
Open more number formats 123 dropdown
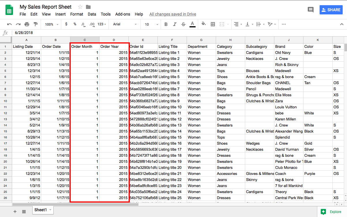(x=102, y=24)
